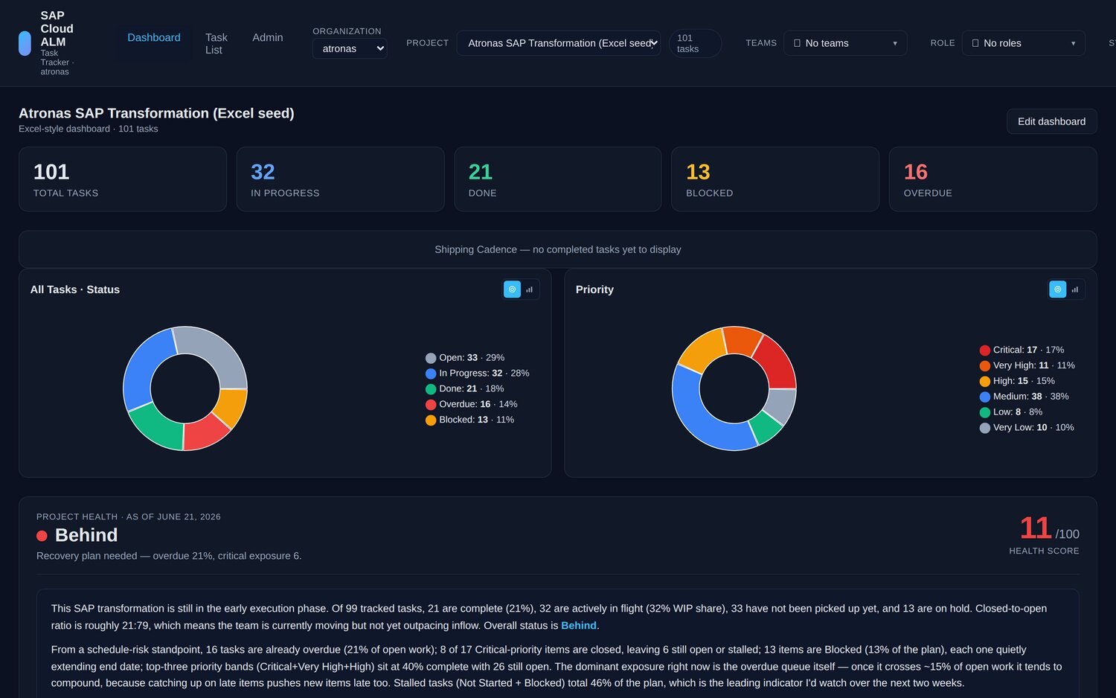Expand the Teams filter dropdown
Image resolution: width=1116 pixels, height=698 pixels.
(x=845, y=43)
